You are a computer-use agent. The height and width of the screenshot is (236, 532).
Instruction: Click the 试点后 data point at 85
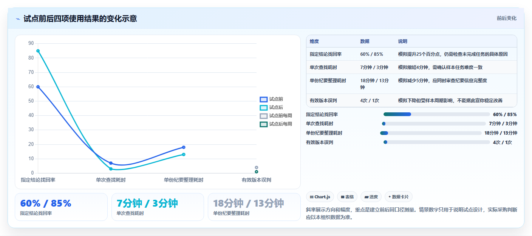[38, 51]
